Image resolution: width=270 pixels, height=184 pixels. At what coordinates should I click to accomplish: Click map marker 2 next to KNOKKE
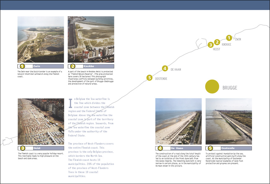tap(217, 42)
